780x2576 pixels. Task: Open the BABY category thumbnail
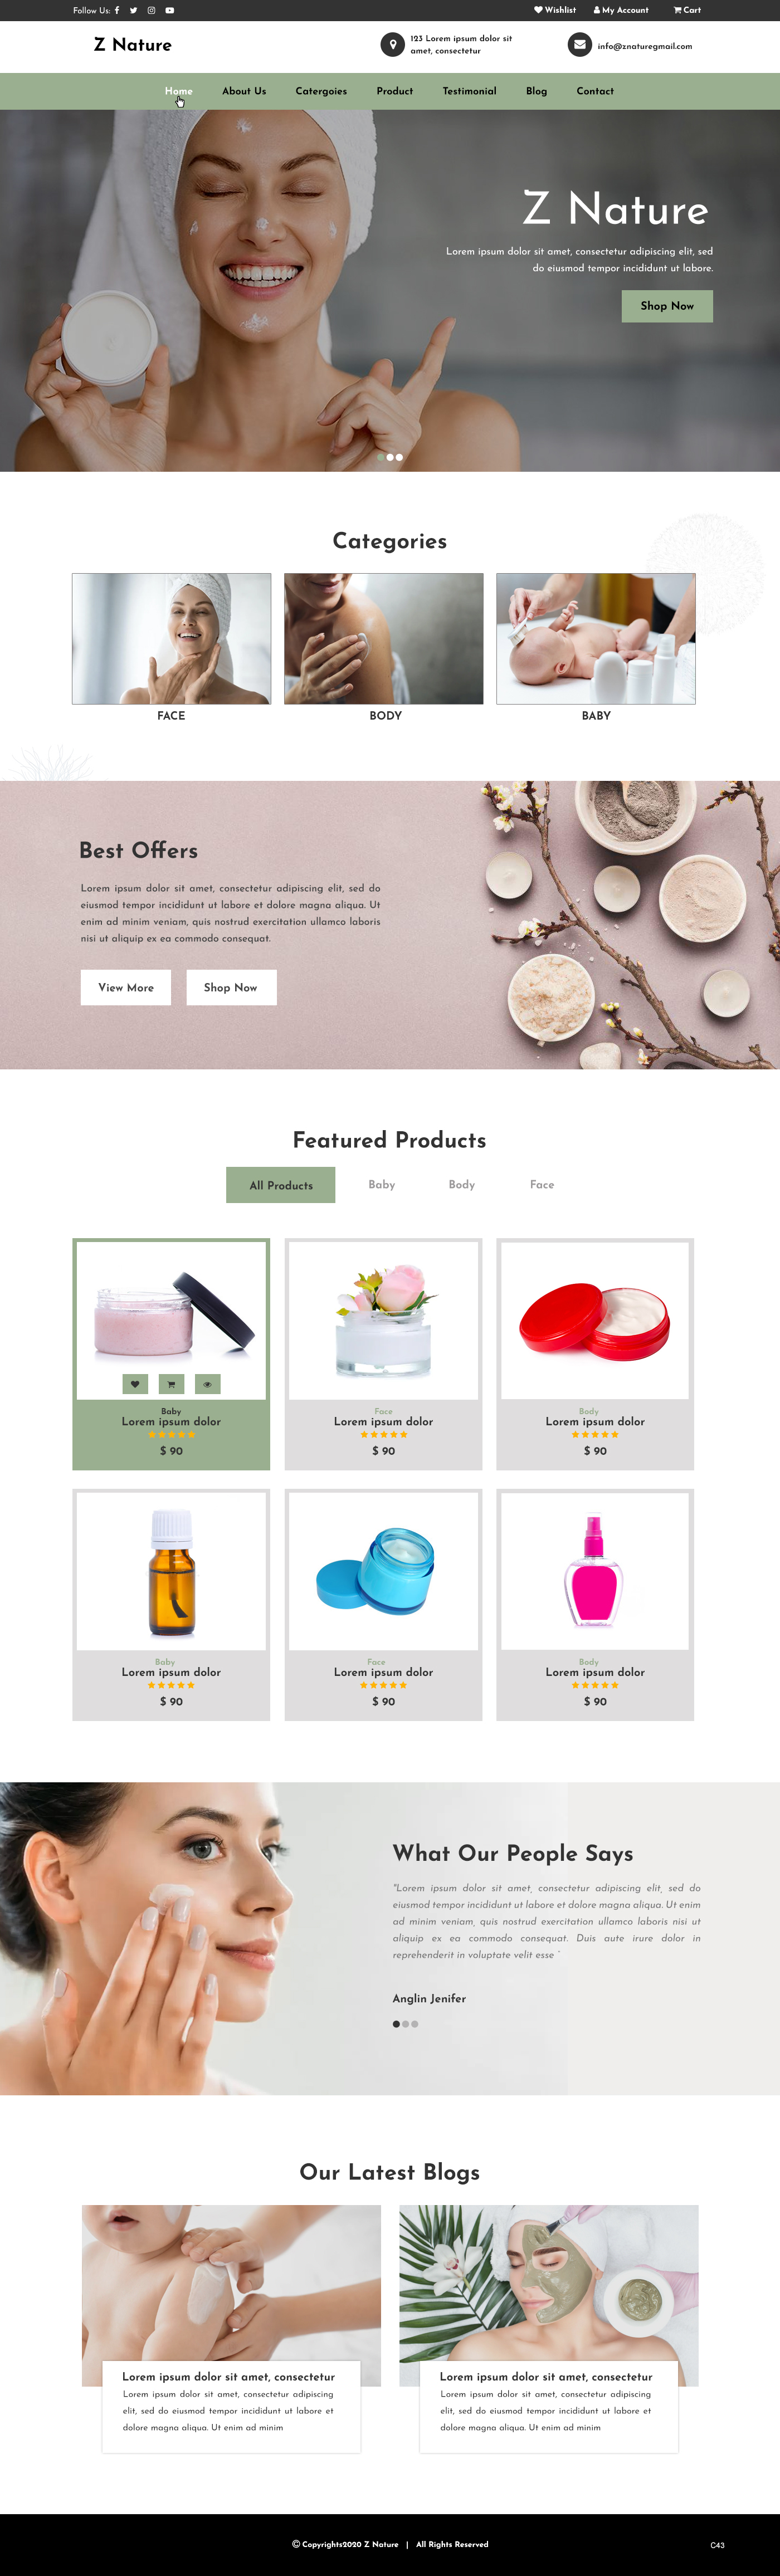click(596, 638)
